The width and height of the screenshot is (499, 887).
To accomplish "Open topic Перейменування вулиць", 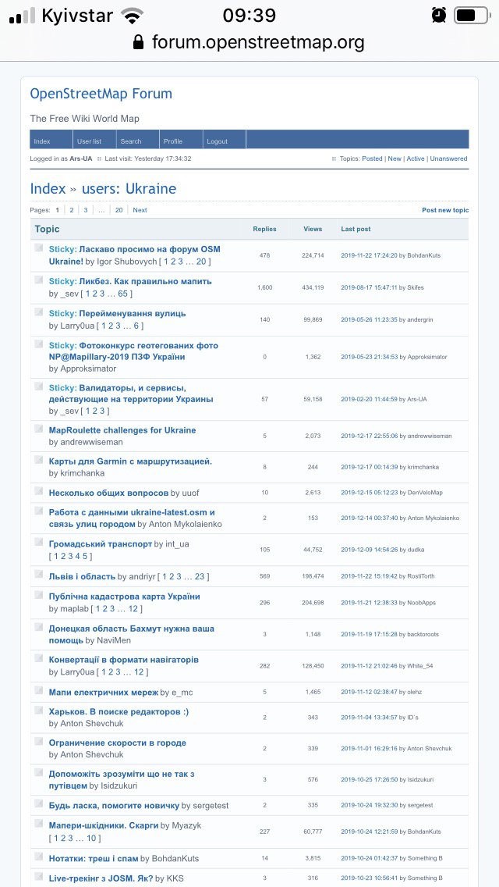I will [x=133, y=313].
